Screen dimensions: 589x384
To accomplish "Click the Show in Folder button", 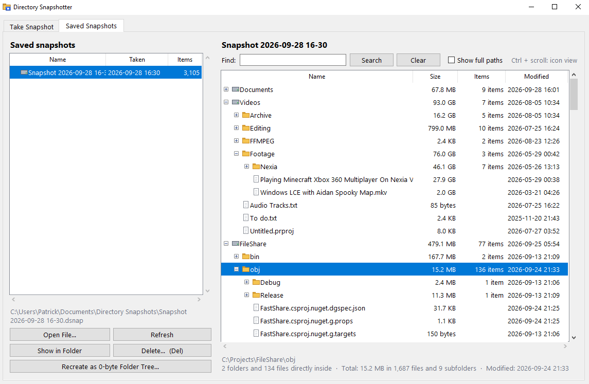I will (x=60, y=351).
